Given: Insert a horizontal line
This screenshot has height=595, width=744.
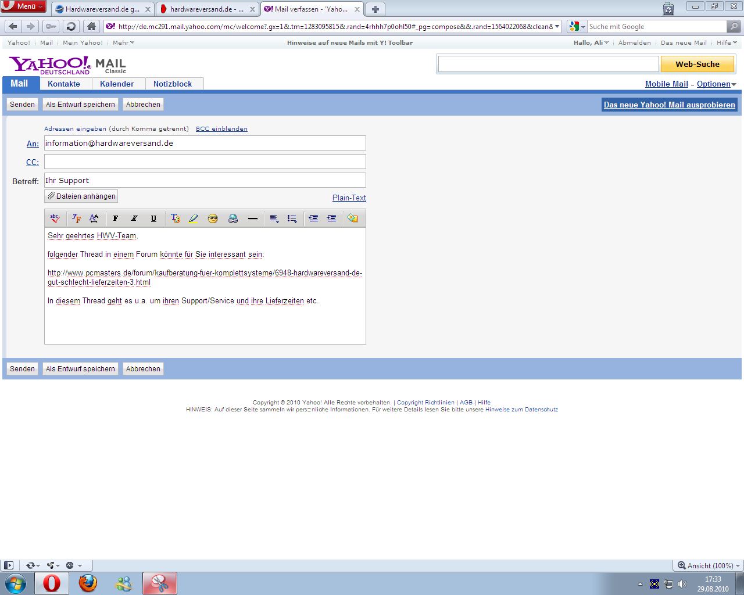Looking at the screenshot, I should [x=252, y=218].
